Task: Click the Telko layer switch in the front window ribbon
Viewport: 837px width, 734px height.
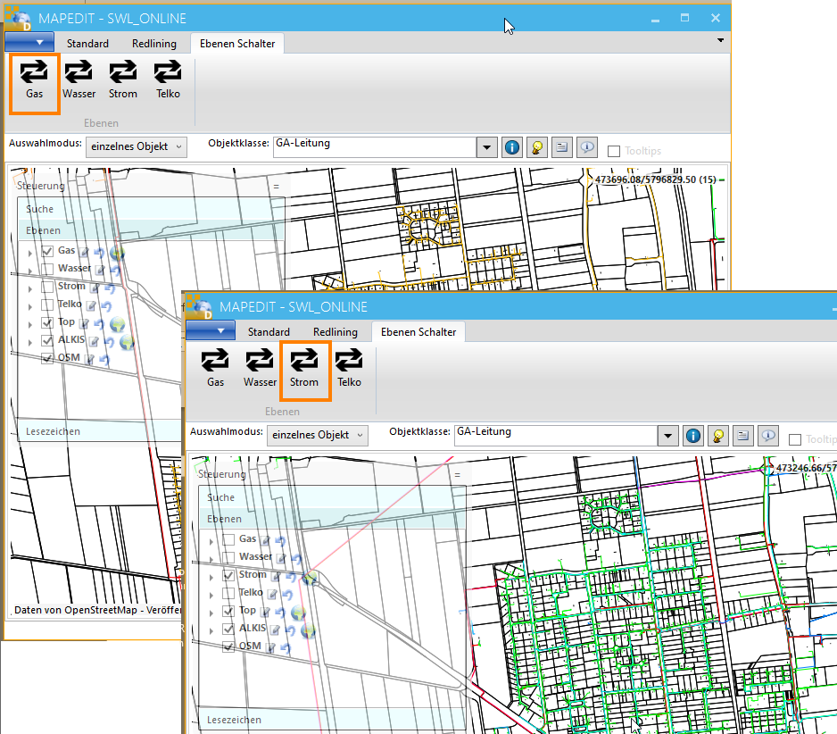Action: tap(349, 368)
